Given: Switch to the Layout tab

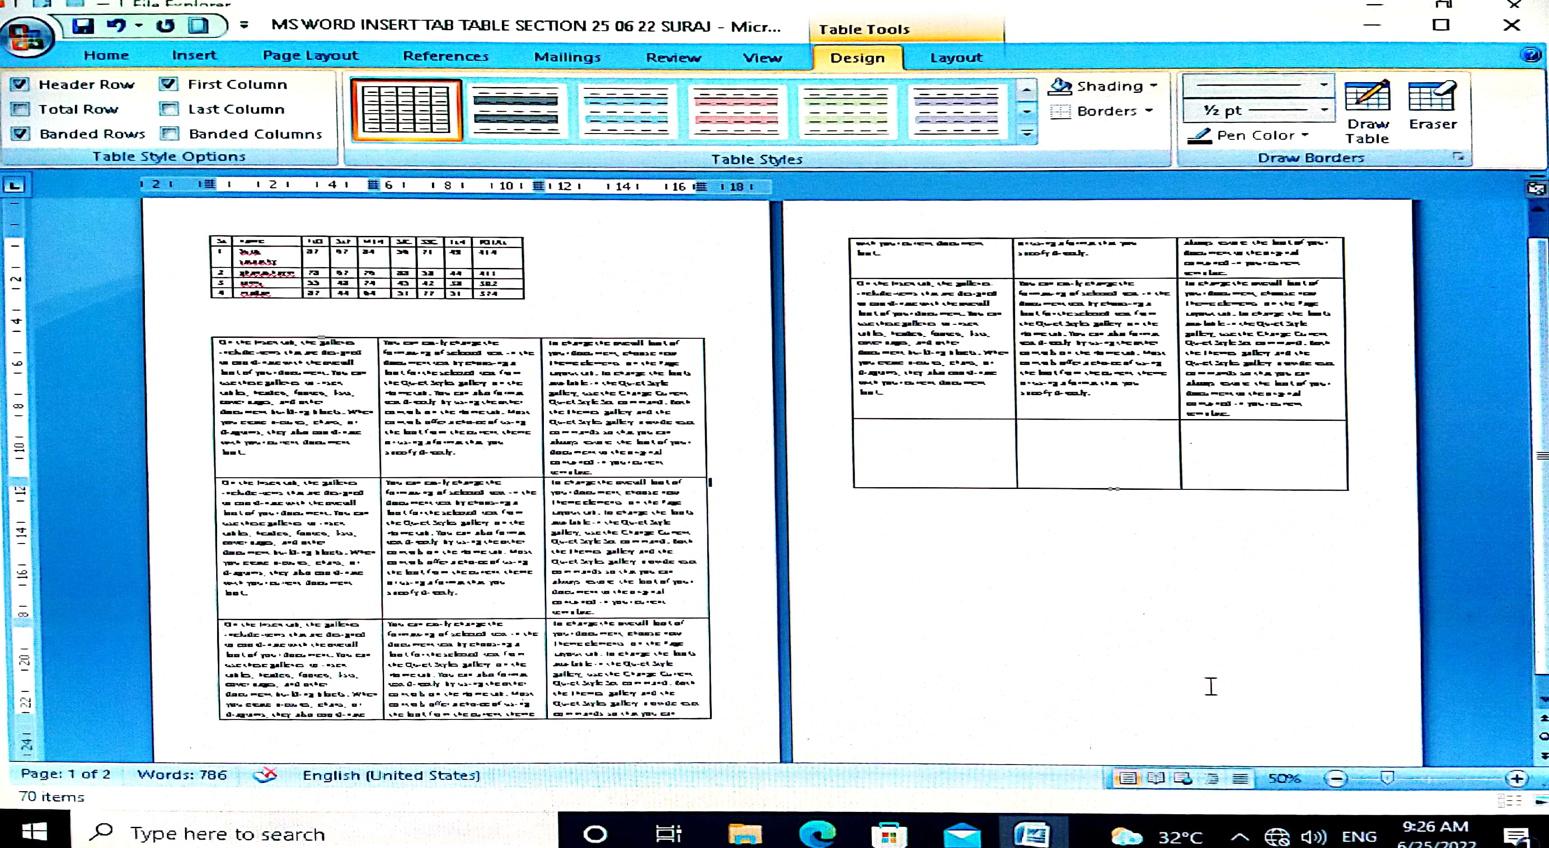Looking at the screenshot, I should (955, 58).
